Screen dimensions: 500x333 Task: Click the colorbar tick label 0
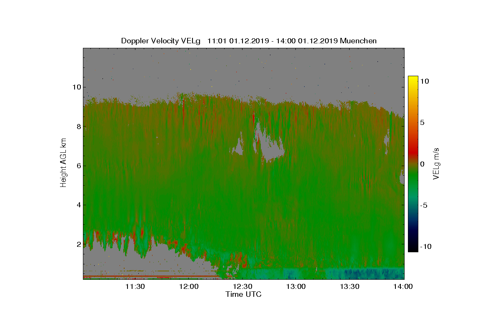[422, 164]
